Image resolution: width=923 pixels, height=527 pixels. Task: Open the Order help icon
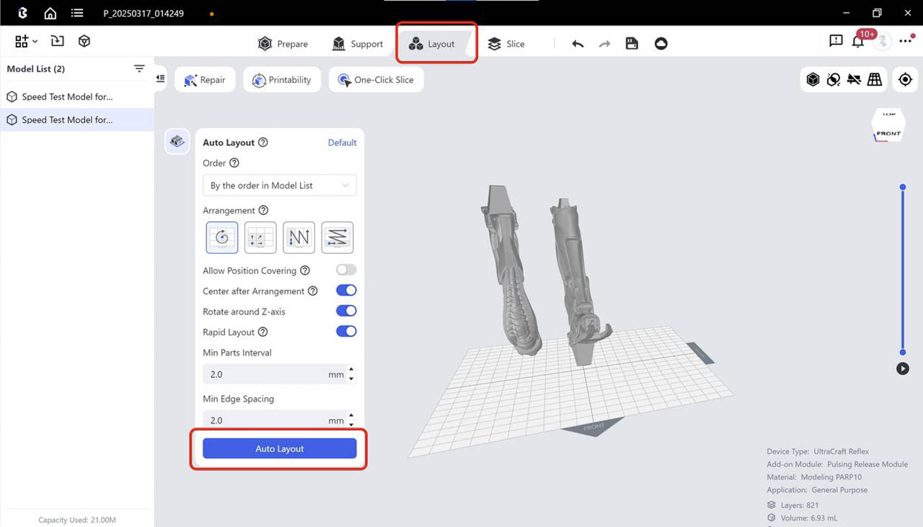click(234, 163)
